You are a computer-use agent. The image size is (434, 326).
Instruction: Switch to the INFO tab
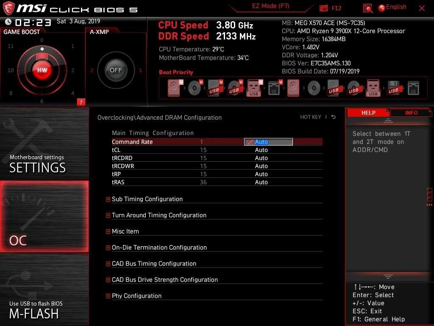point(411,113)
